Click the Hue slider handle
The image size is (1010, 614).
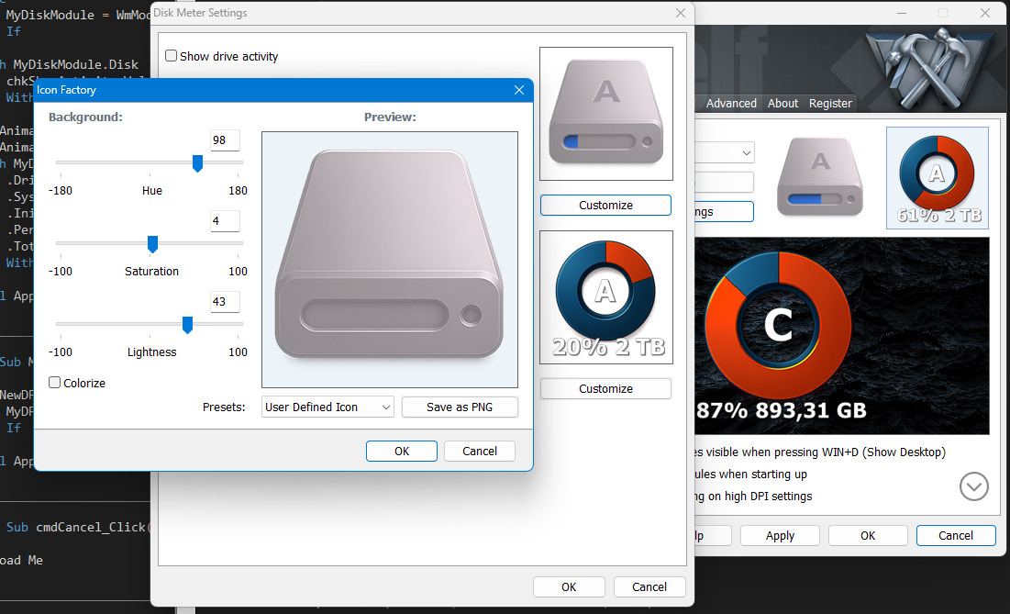point(197,163)
